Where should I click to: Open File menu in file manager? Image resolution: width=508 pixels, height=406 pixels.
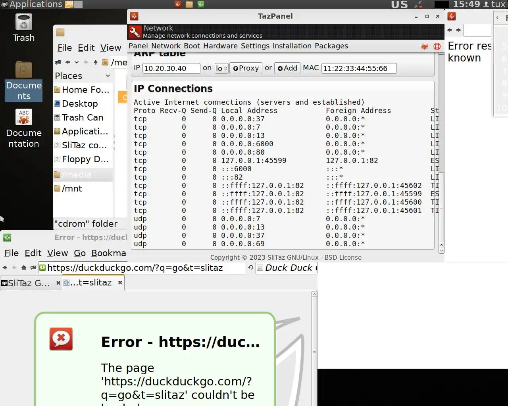coord(64,48)
